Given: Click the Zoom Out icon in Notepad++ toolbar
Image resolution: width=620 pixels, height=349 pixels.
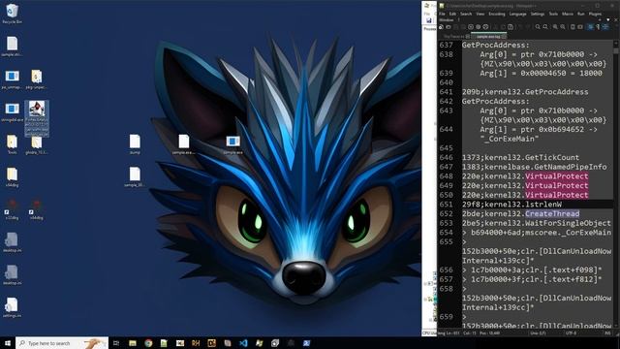Looking at the screenshot, I should tap(562, 27).
